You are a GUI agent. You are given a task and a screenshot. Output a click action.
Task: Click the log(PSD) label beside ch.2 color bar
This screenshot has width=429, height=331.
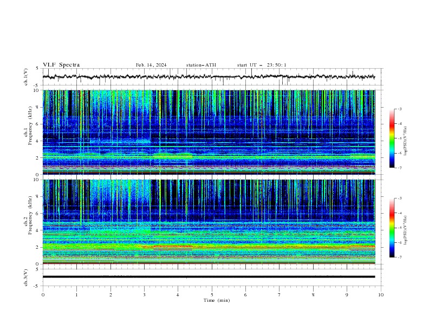[406, 230]
